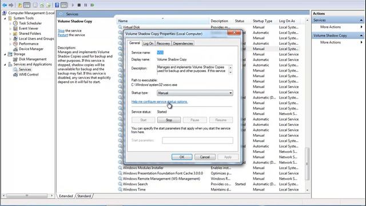
Task: Open the Startup type dropdown
Action: pos(195,93)
